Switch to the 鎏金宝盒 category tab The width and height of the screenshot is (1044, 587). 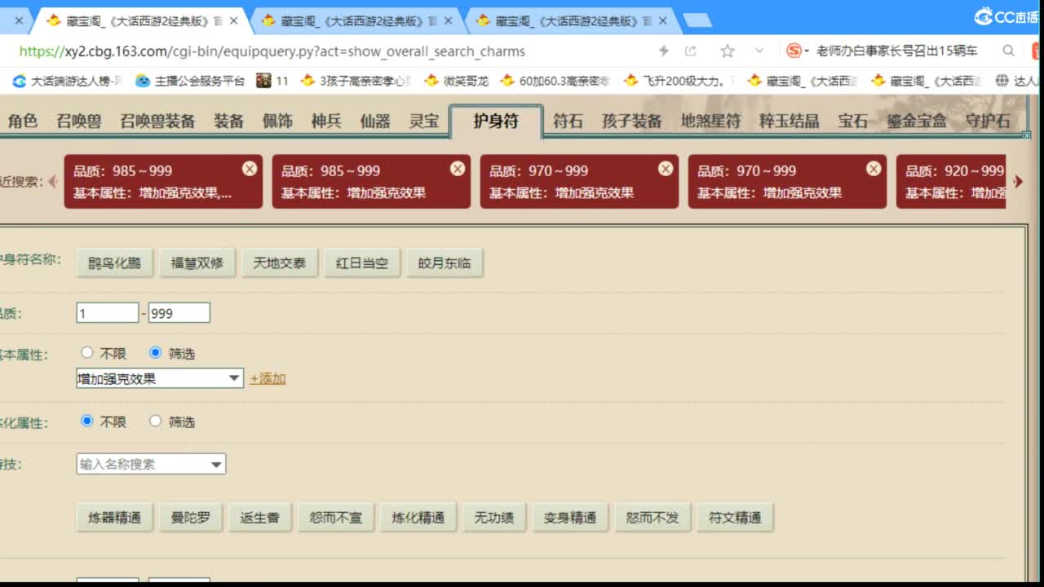coord(917,121)
